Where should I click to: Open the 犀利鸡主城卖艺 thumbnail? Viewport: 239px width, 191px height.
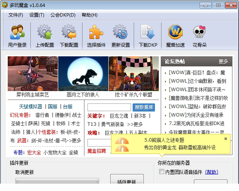pyautogui.click(x=33, y=74)
